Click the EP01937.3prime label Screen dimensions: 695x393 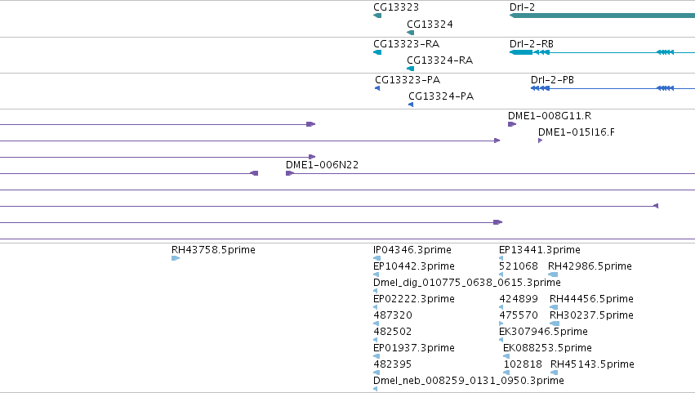(x=414, y=348)
